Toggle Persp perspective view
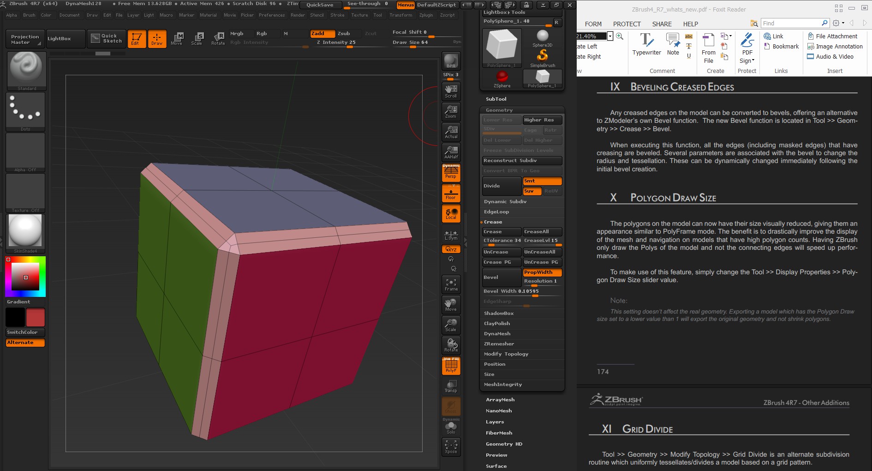The height and width of the screenshot is (471, 872). [x=451, y=172]
